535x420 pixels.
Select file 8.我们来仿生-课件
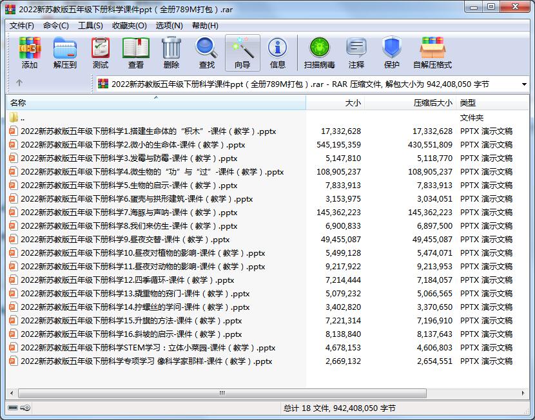pos(129,226)
